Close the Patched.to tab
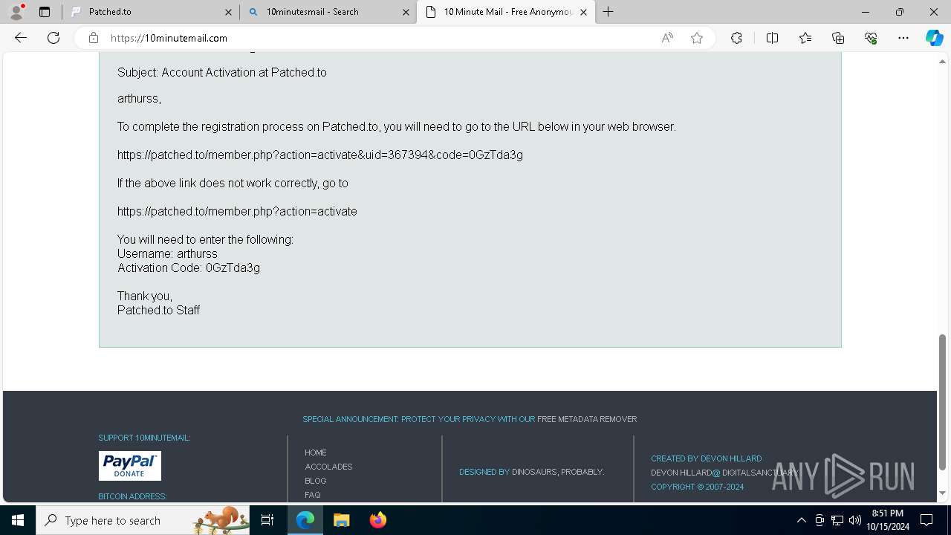951x535 pixels. point(228,12)
